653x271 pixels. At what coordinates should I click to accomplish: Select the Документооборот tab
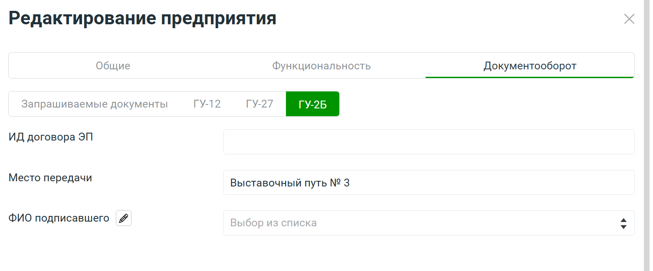530,66
